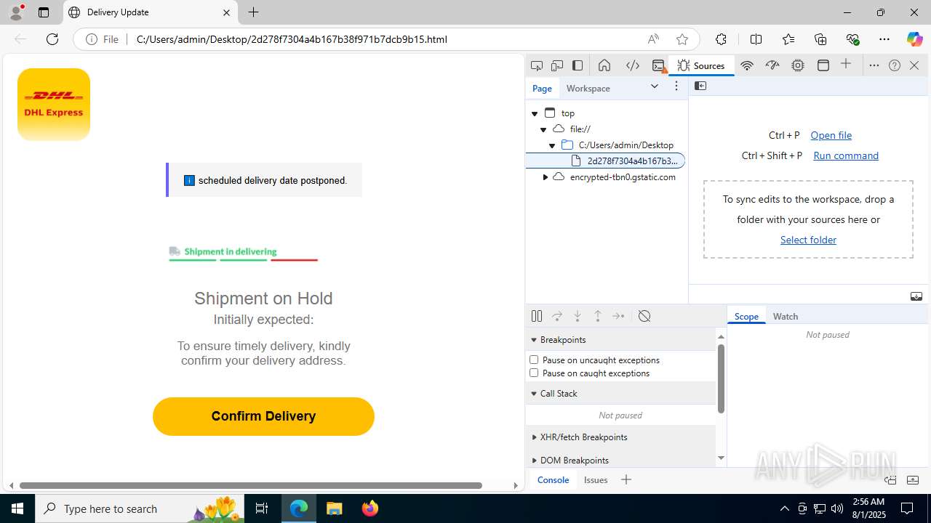This screenshot has width=931, height=523.
Task: Open the Console tool icon with warning
Action: pos(659,65)
